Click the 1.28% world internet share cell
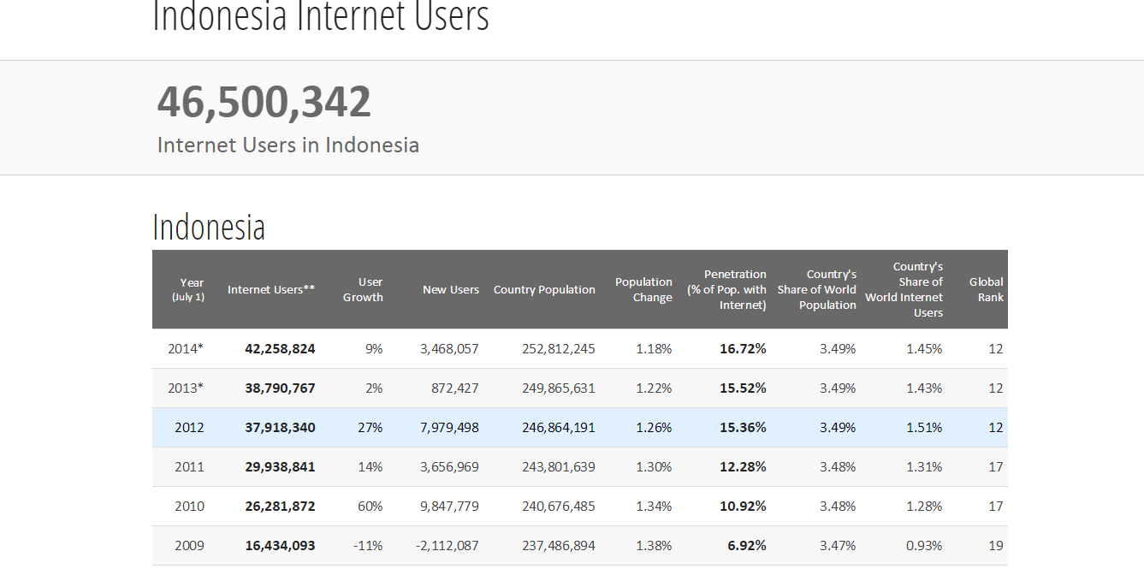Viewport: 1144px width, 569px height. 924,506
